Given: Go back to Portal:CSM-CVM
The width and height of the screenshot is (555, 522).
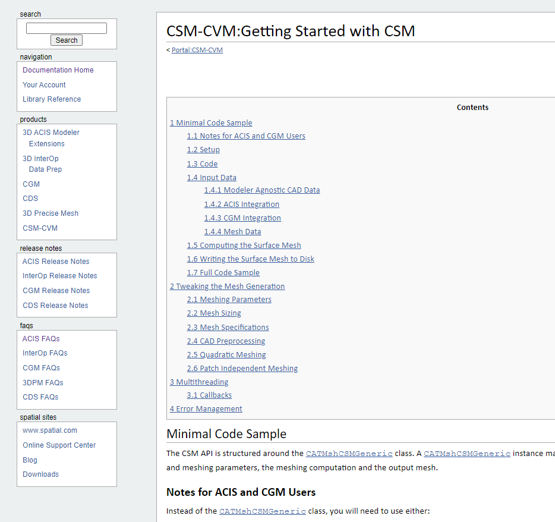Looking at the screenshot, I should click(197, 50).
